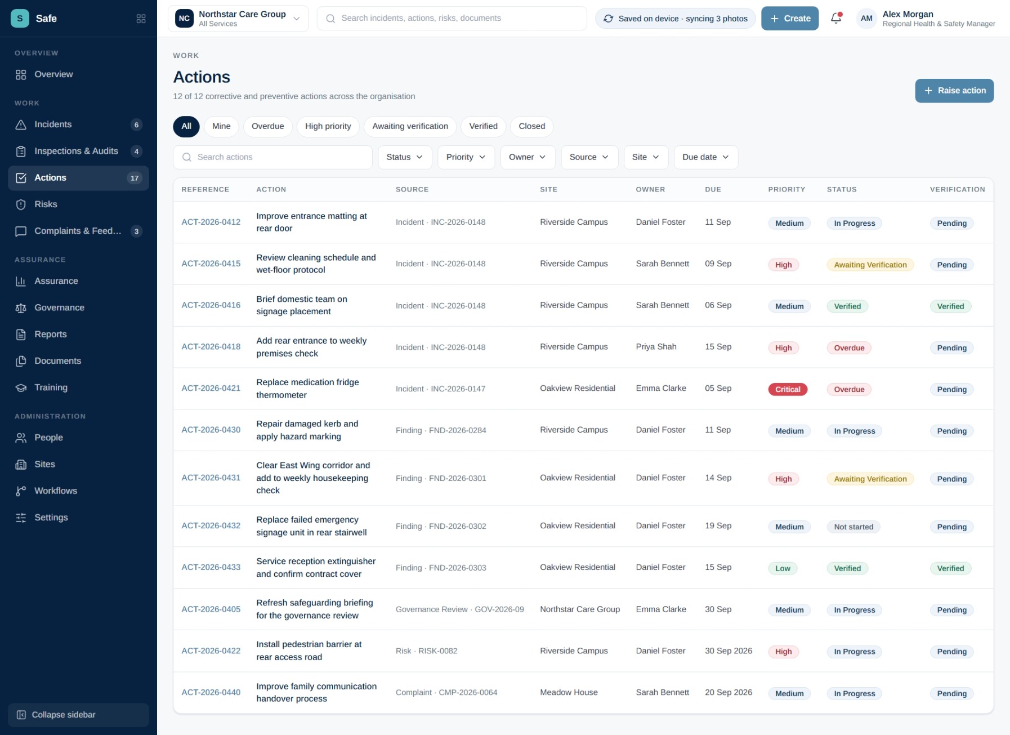Select the Verified filter tab
The height and width of the screenshot is (735, 1010).
483,126
